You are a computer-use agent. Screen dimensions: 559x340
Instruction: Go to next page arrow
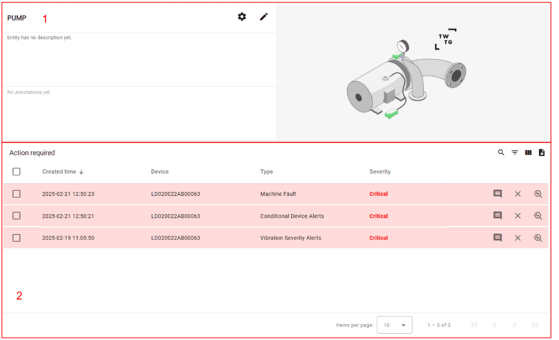pyautogui.click(x=515, y=325)
